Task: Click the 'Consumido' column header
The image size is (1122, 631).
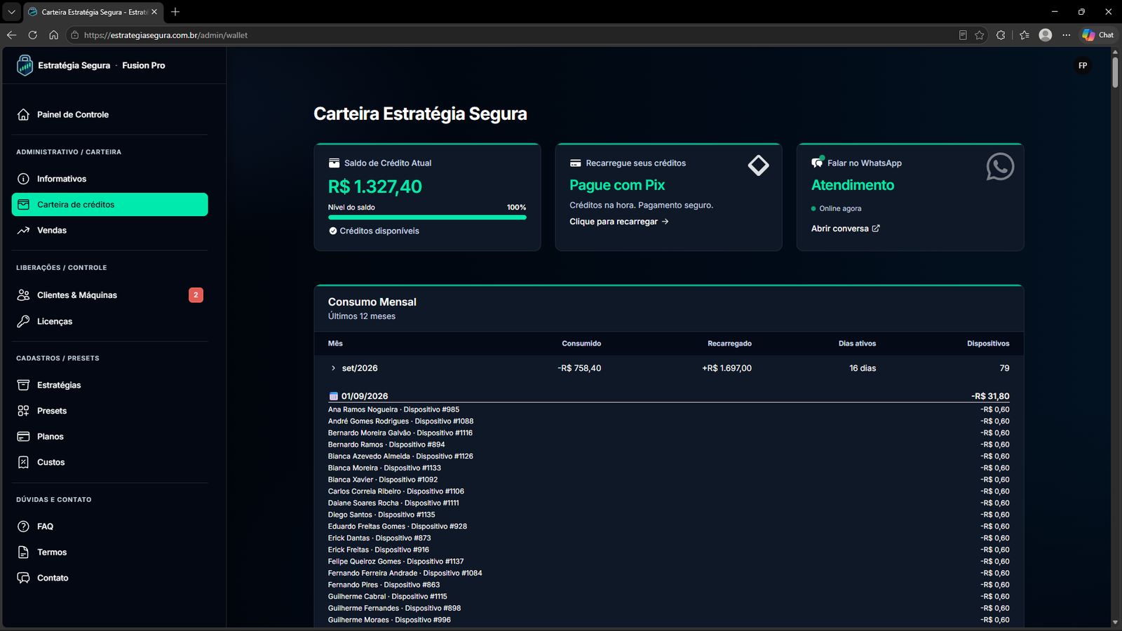Action: tap(581, 344)
